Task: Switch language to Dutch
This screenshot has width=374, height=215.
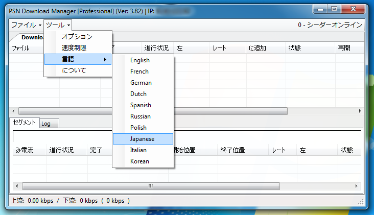Action: pos(143,94)
